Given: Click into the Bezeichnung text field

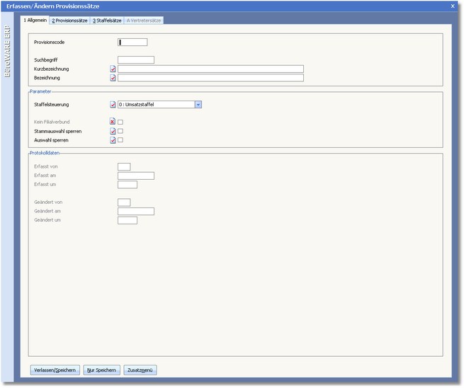Looking at the screenshot, I should 210,78.
